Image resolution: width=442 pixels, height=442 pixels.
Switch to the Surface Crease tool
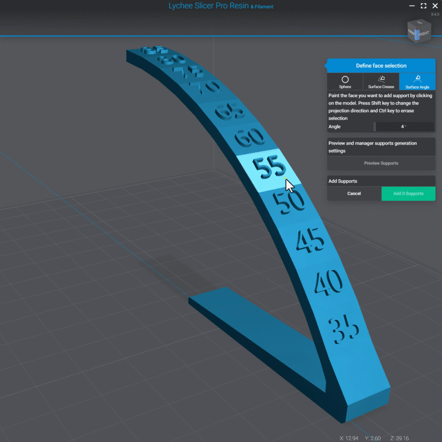click(381, 82)
